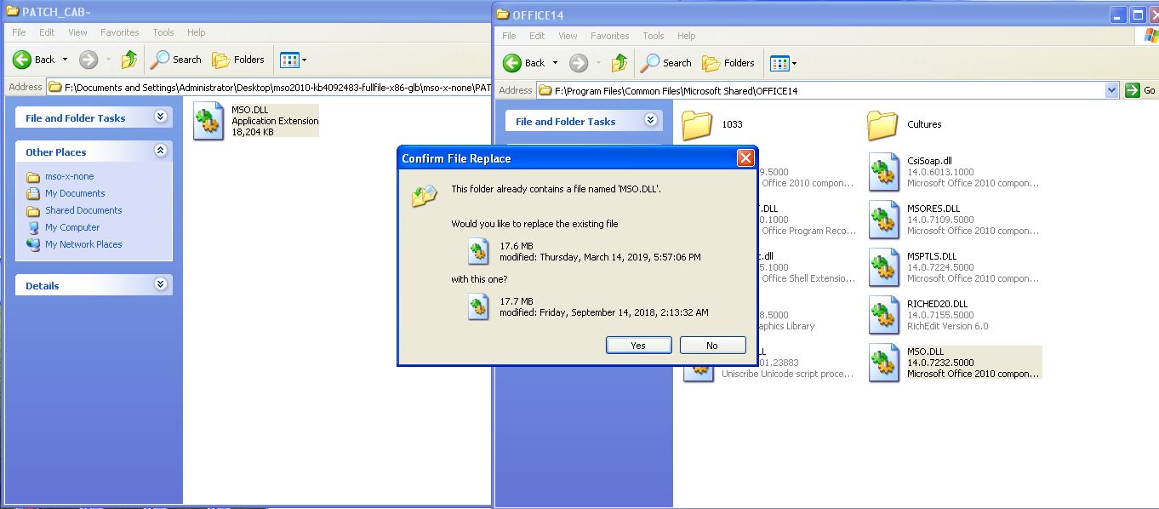Screen dimensions: 1159x509
Task: Expand the OFFICE14 address bar dropdown
Action: tap(1111, 90)
